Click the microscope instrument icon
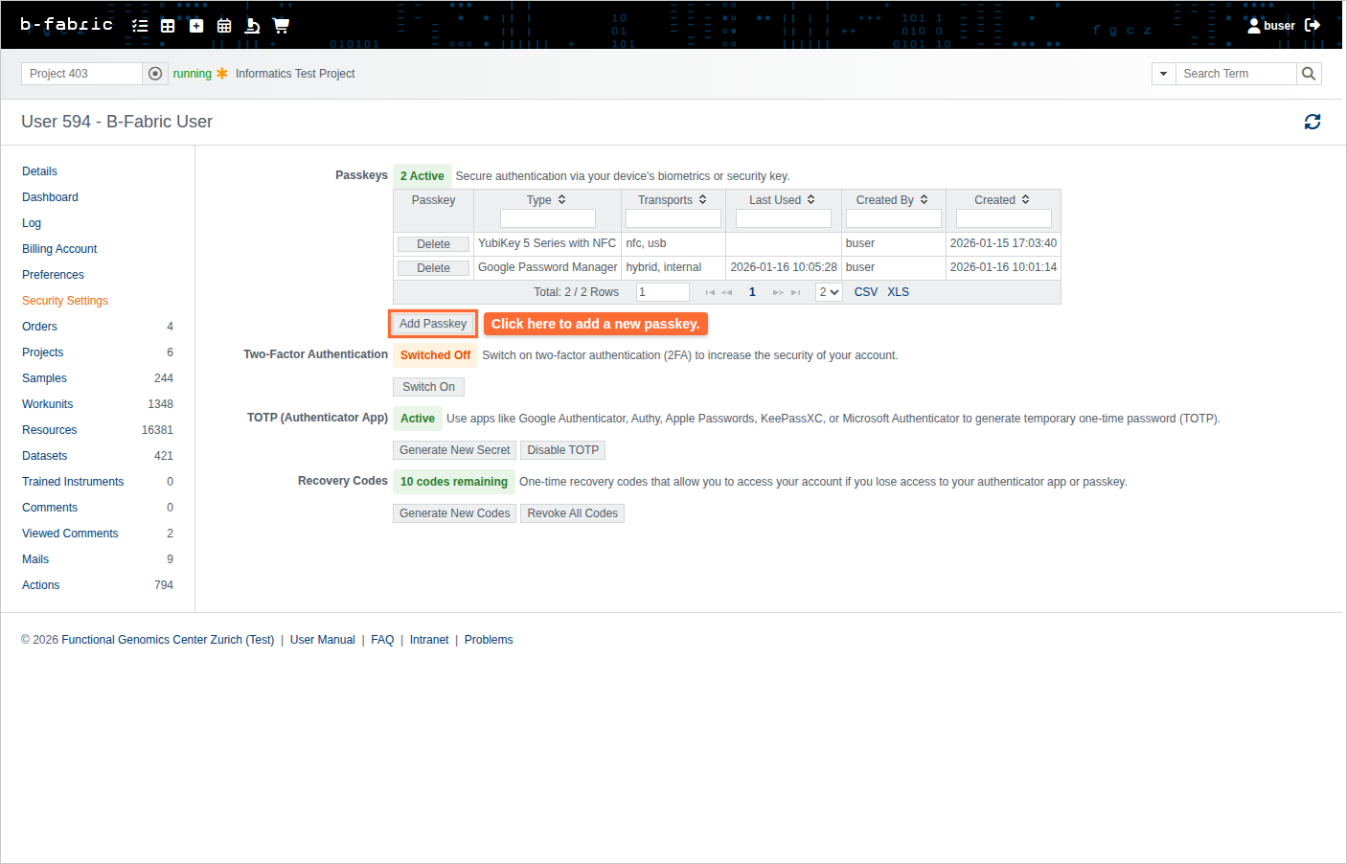This screenshot has width=1347, height=864. point(252,26)
